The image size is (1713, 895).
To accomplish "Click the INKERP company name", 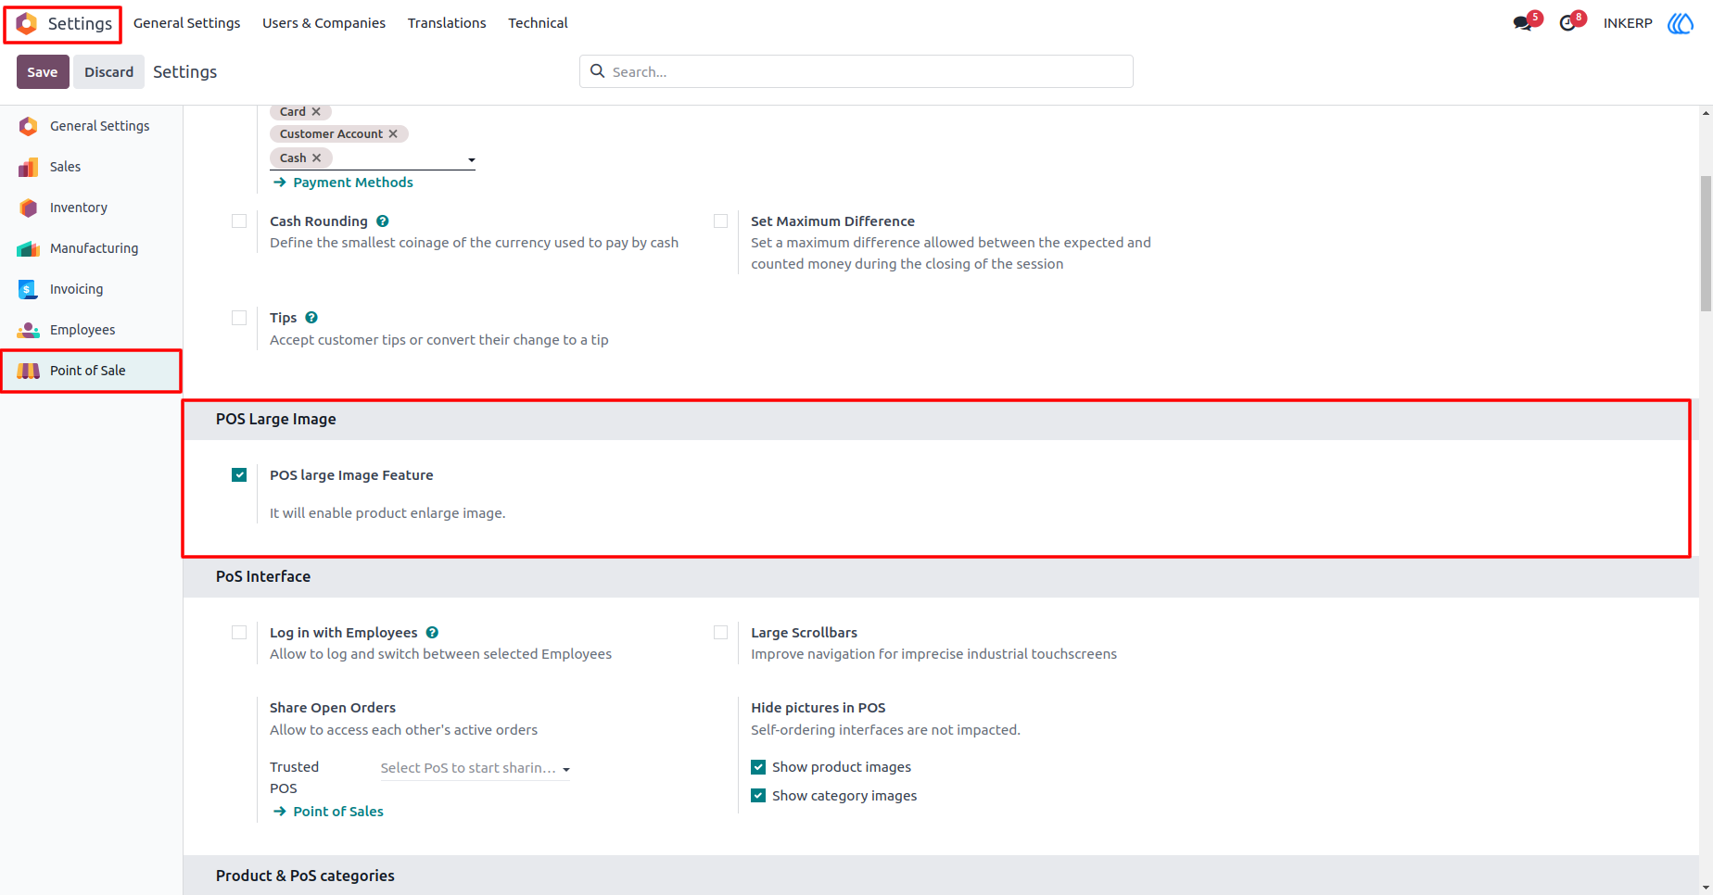I will pos(1628,23).
